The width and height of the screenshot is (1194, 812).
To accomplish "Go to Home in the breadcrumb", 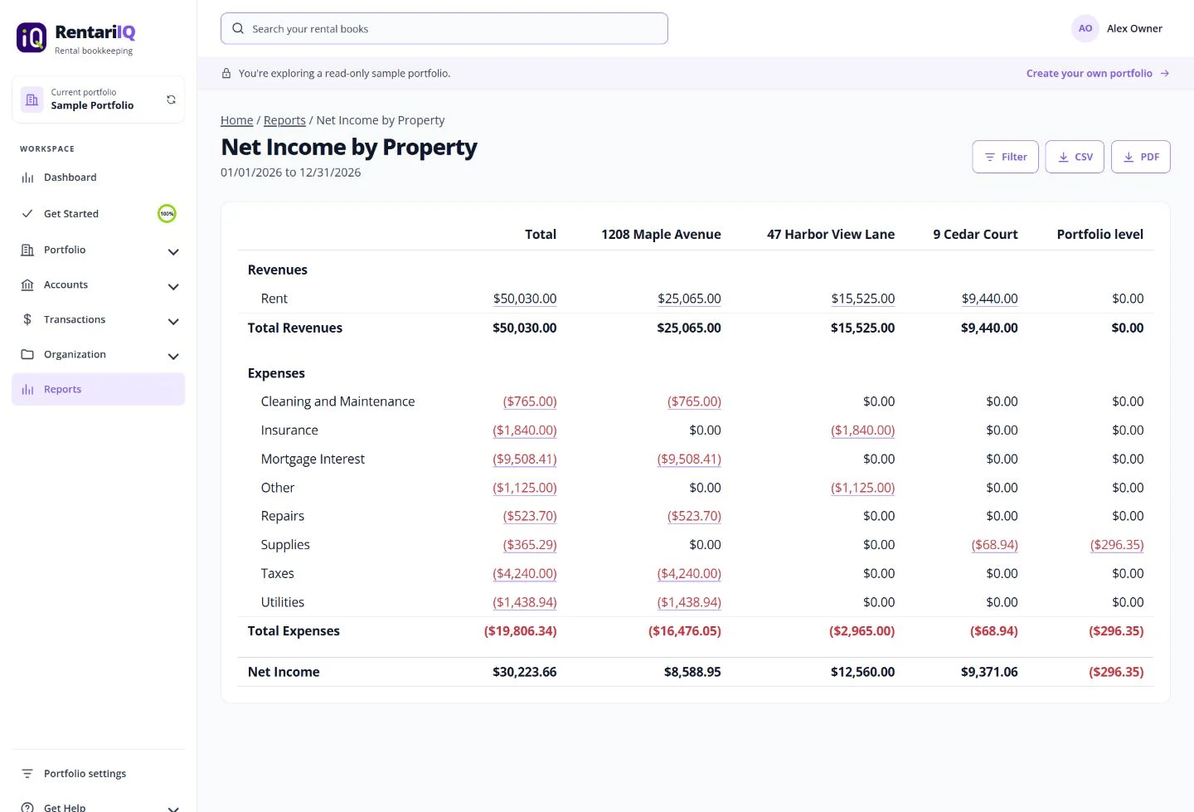I will [x=237, y=120].
